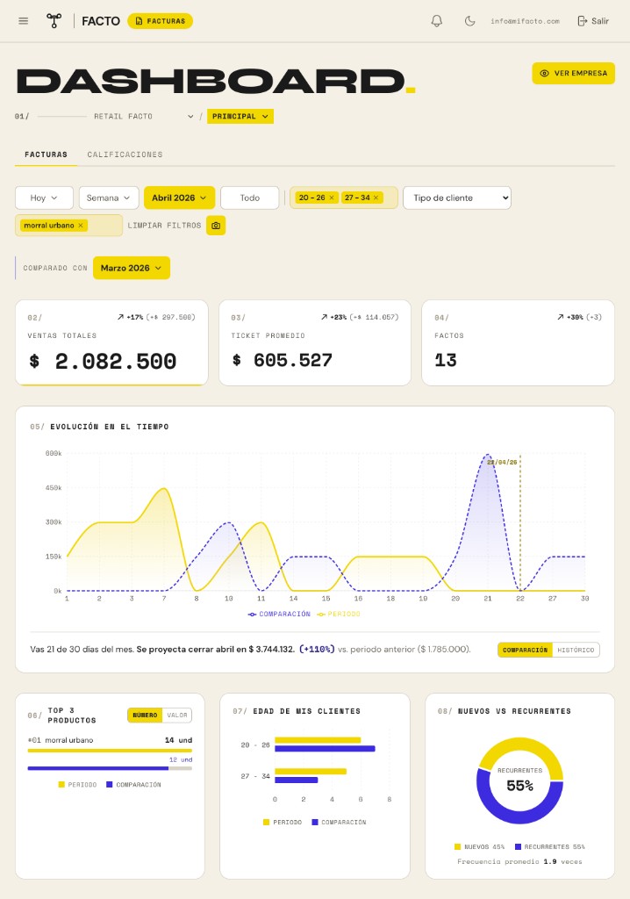Click the Facto logo icon
The image size is (630, 899).
click(54, 21)
